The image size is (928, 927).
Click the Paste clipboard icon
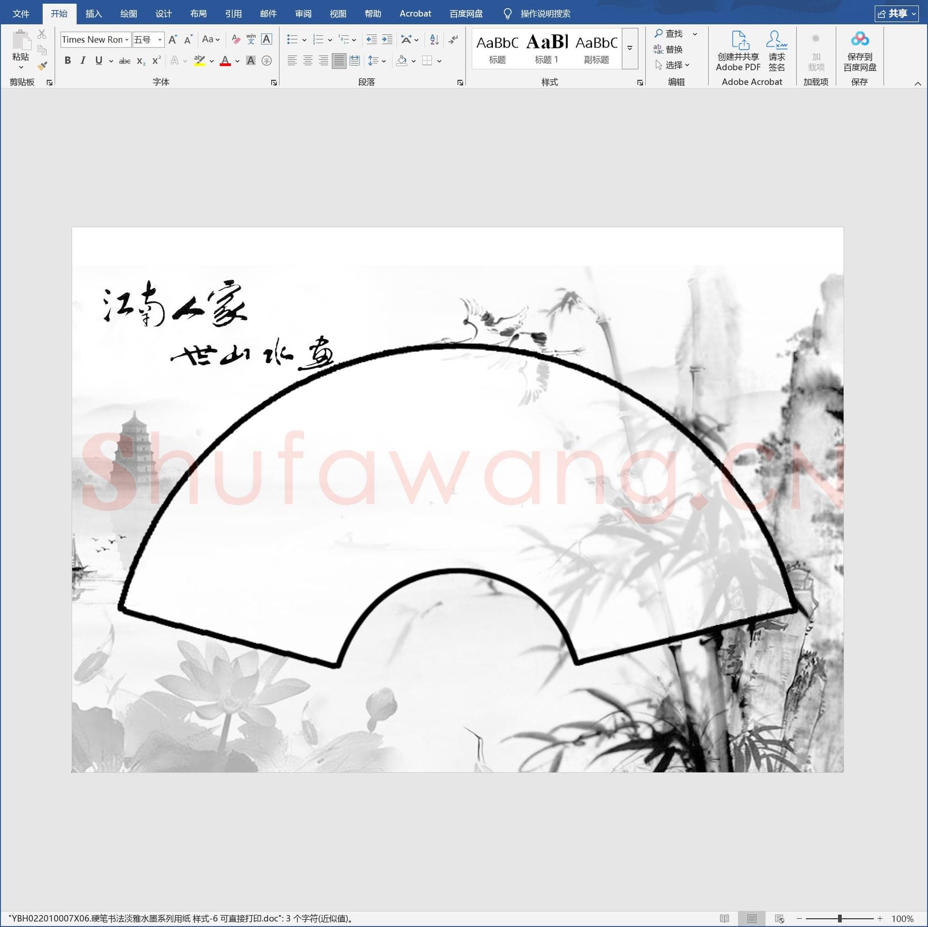coord(21,40)
